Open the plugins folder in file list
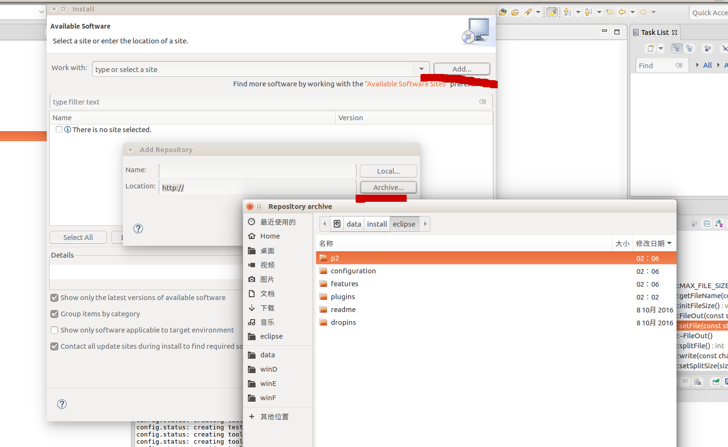 tap(343, 297)
